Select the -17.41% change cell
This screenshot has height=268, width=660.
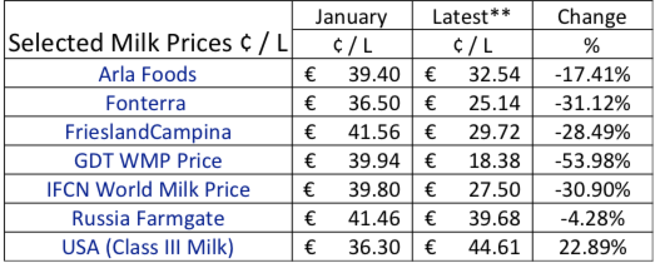[x=591, y=75]
